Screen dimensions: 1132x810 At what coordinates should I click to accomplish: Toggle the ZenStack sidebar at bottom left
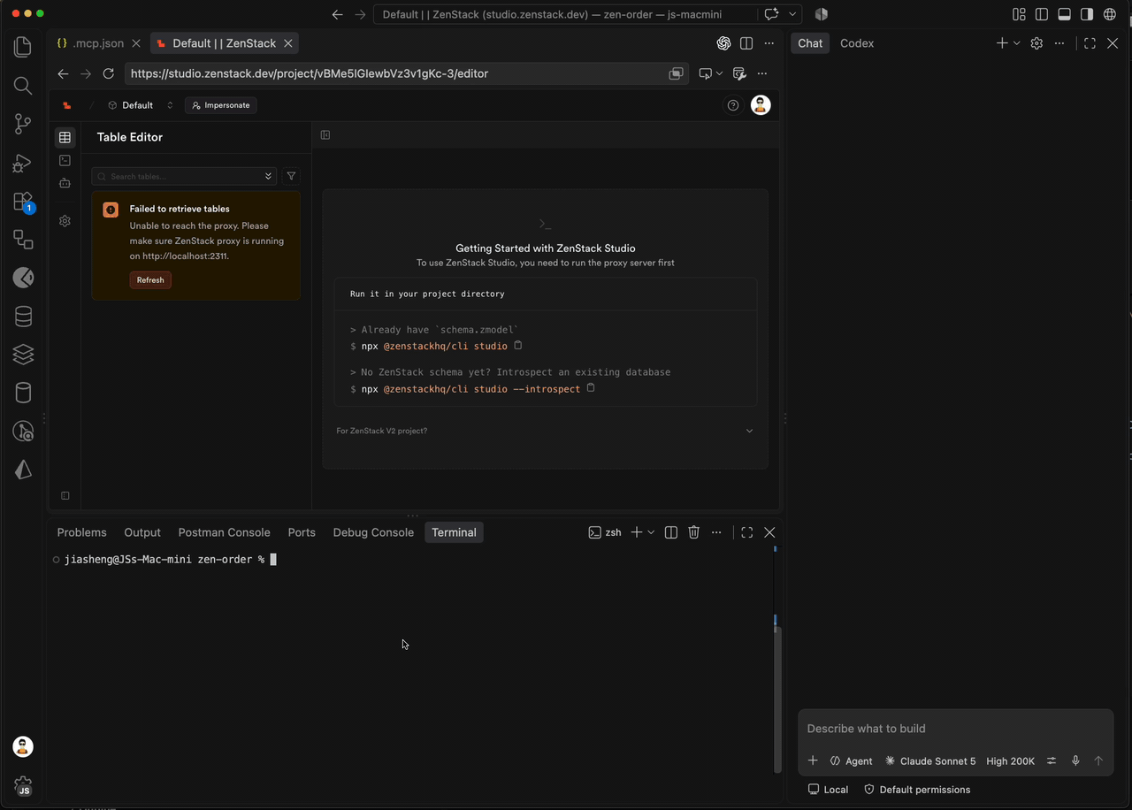tap(65, 495)
